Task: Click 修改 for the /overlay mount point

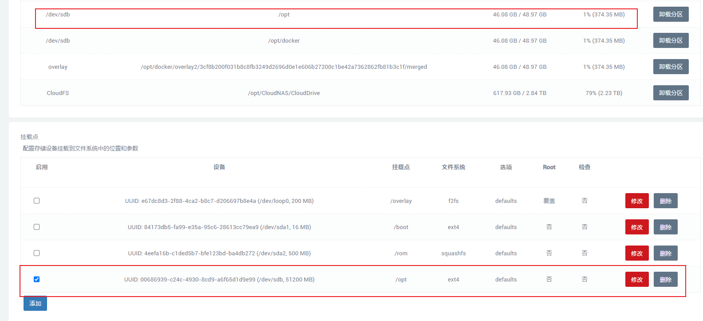Action: point(637,201)
